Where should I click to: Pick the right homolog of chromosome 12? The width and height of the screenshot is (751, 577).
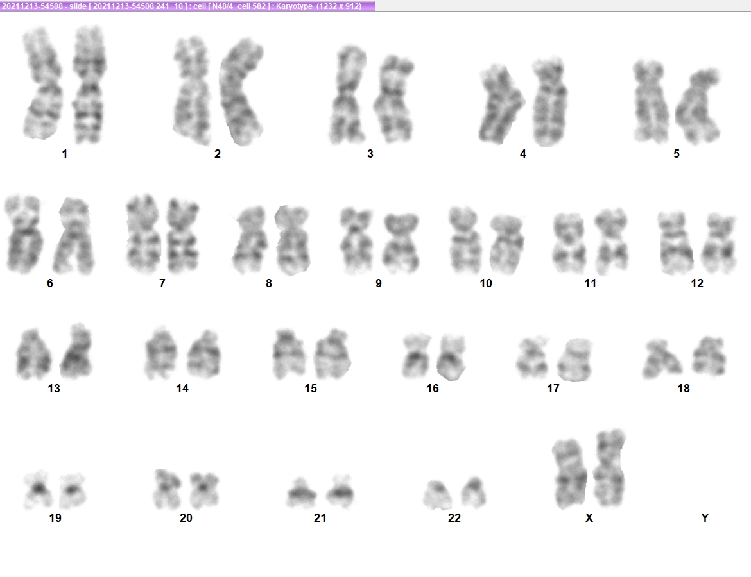718,243
